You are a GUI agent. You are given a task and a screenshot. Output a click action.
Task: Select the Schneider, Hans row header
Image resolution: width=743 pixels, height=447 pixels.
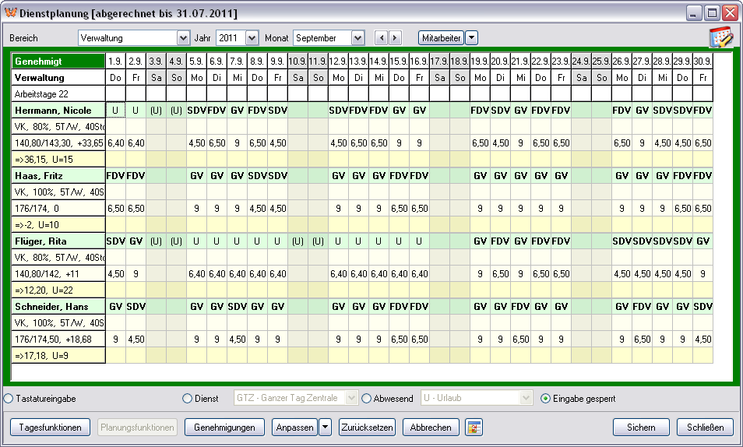tap(58, 307)
